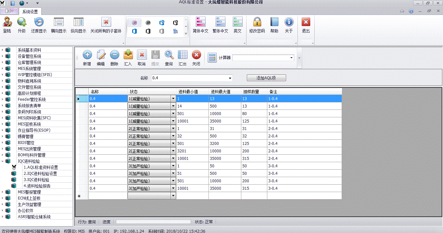Image resolution: width=443 pixels, height=233 pixels.
Task: Sort by the 备注 column header
Action: pos(304,91)
